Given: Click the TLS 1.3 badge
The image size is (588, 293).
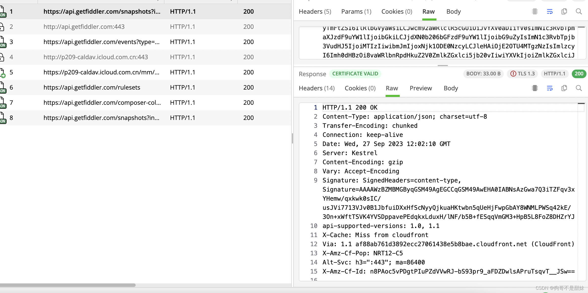Looking at the screenshot, I should [522, 74].
